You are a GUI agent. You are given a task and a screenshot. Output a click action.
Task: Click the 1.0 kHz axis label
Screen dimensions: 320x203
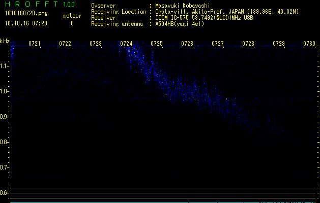(4, 91)
